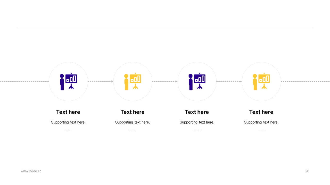330x185 pixels.
Task: Click the leftmost "Supporting text here." line
Action: click(68, 122)
